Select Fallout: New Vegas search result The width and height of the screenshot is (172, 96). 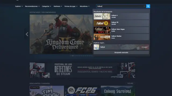click(x=121, y=30)
